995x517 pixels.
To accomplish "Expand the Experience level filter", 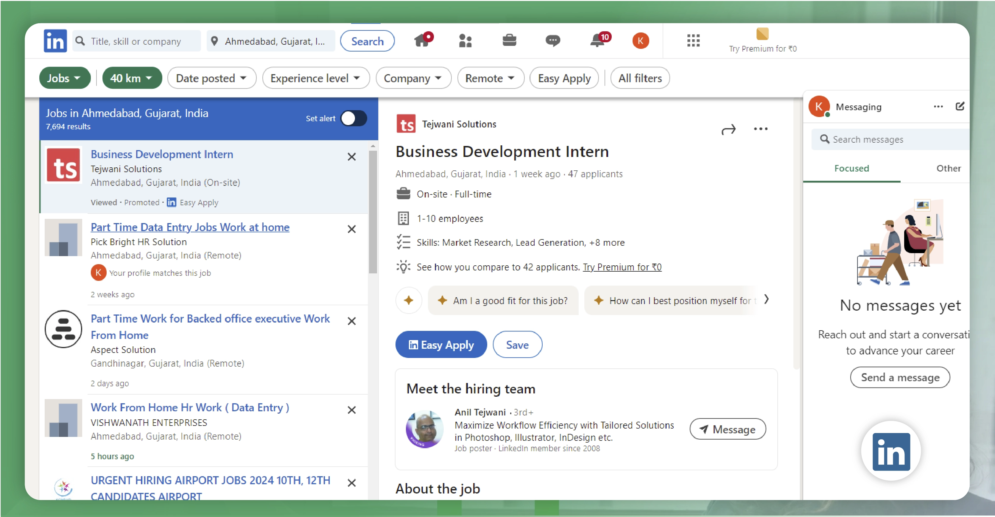I will 316,78.
